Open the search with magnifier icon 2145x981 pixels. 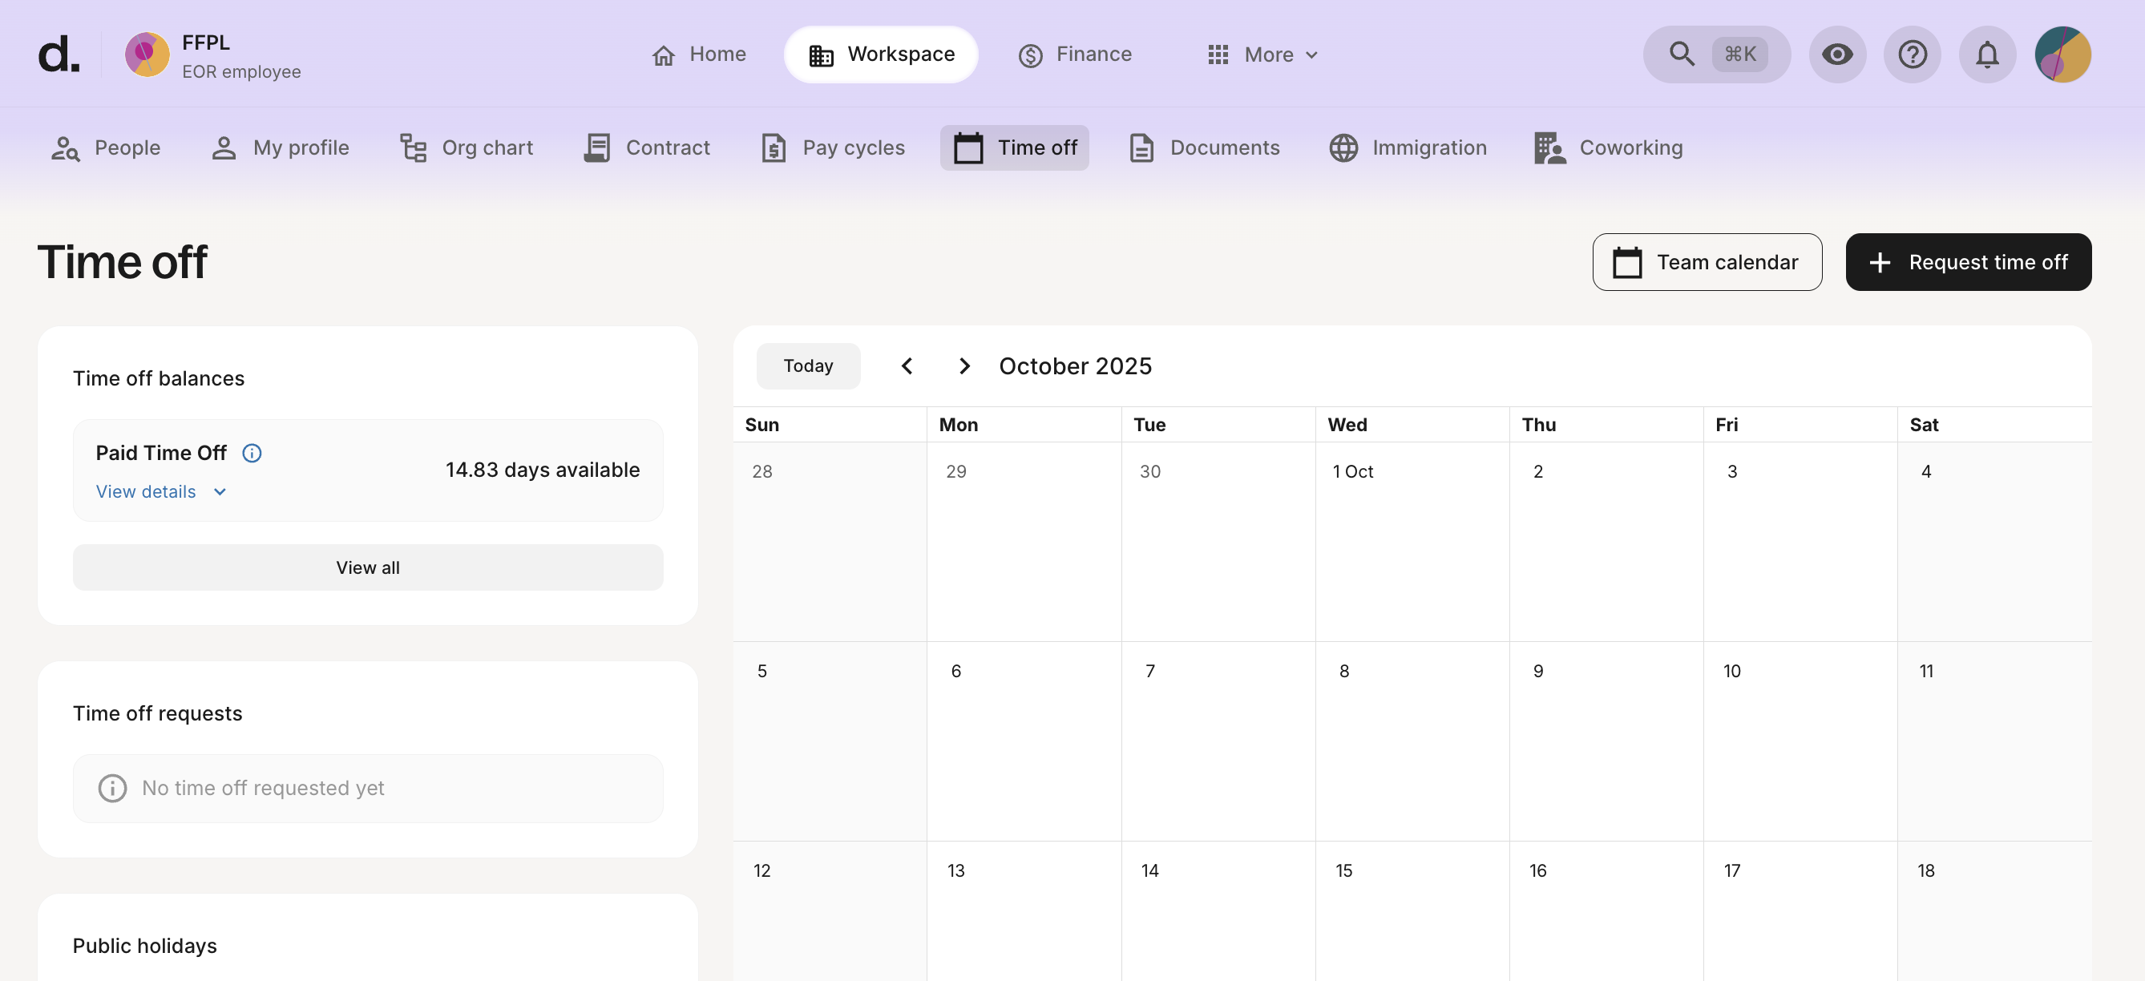coord(1681,55)
